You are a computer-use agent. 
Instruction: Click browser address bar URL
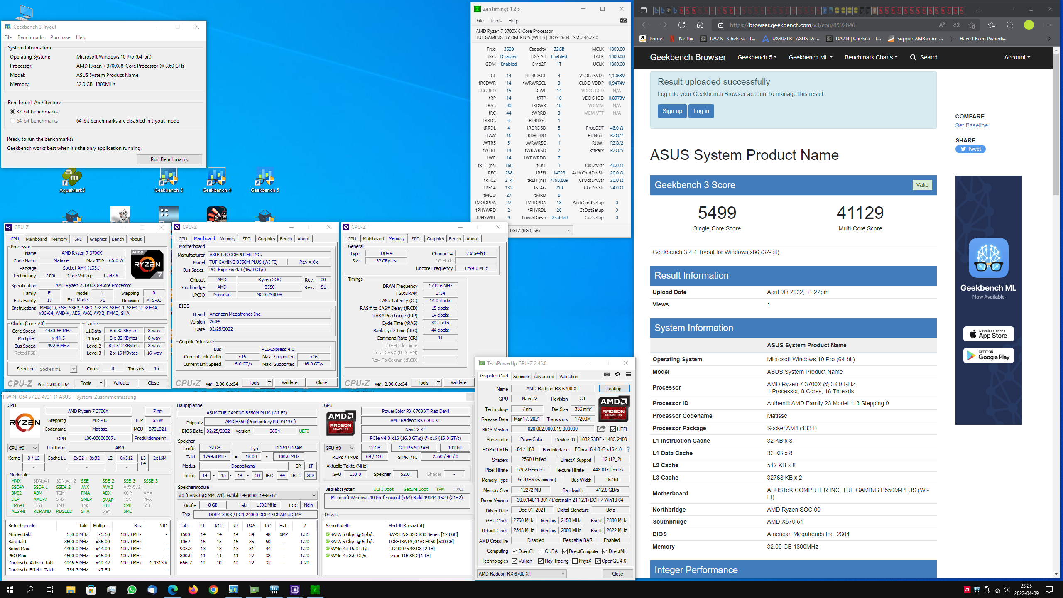(x=792, y=25)
